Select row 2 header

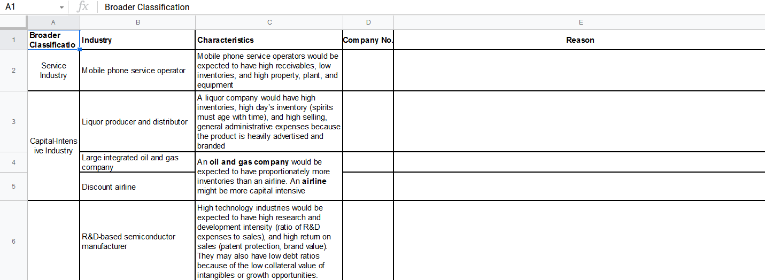coord(13,71)
